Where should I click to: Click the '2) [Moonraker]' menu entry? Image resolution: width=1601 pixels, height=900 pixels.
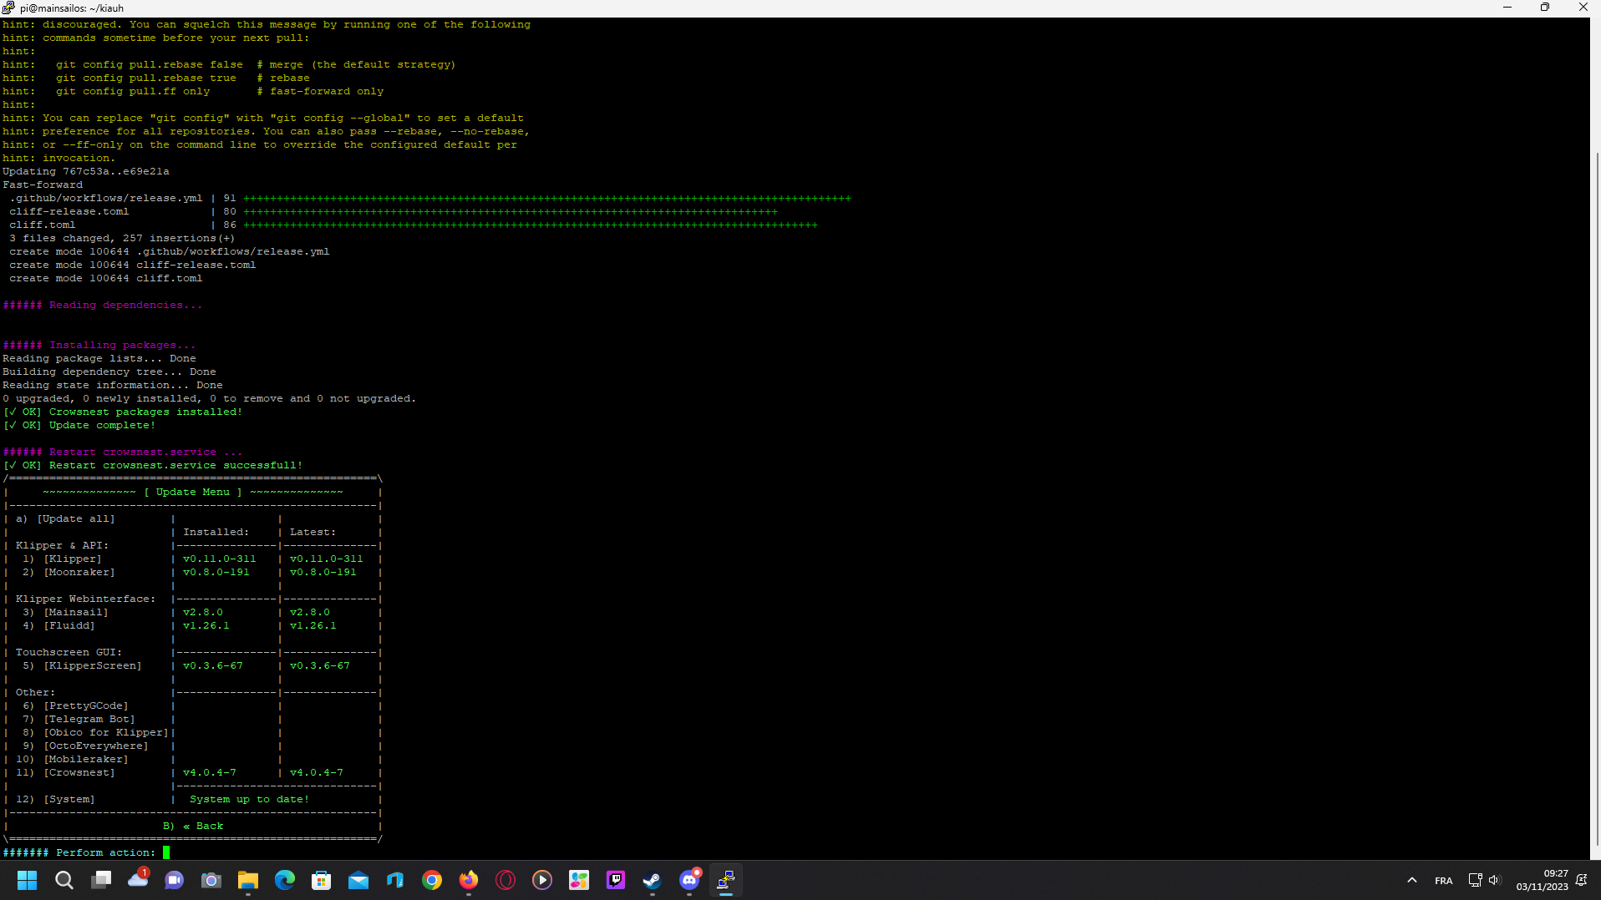point(69,572)
